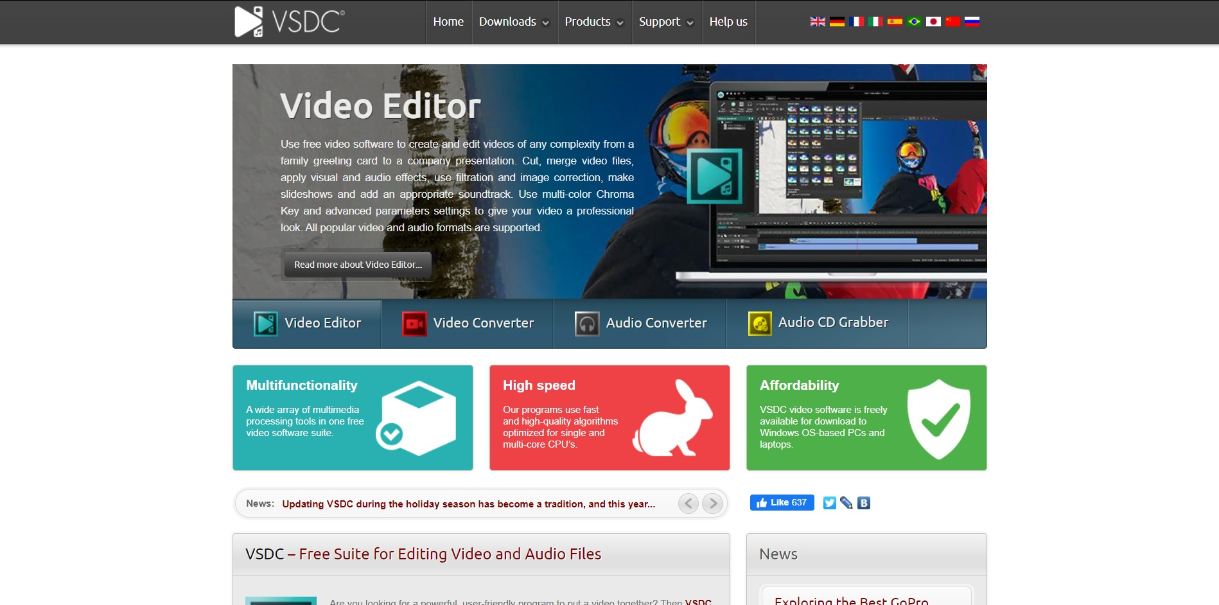
Task: Click Read more about Video Editor button
Action: pos(358,265)
